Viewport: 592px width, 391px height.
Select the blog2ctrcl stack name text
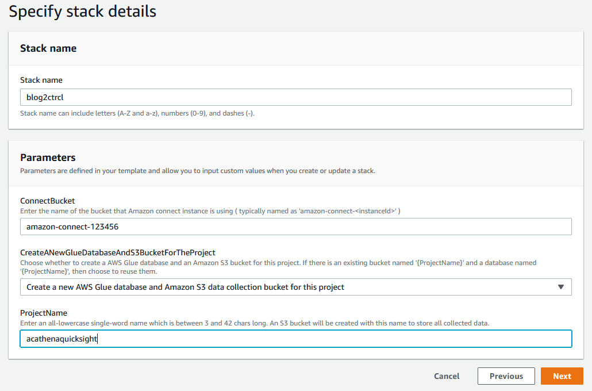[x=45, y=97]
